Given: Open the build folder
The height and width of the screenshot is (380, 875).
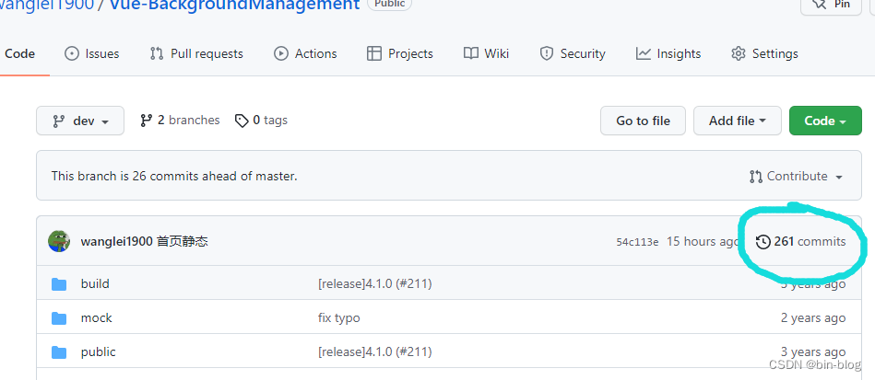Looking at the screenshot, I should (95, 284).
